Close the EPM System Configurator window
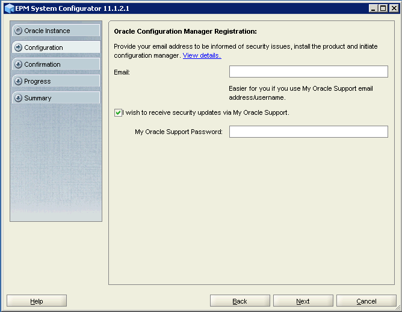The height and width of the screenshot is (312, 402). [x=394, y=8]
